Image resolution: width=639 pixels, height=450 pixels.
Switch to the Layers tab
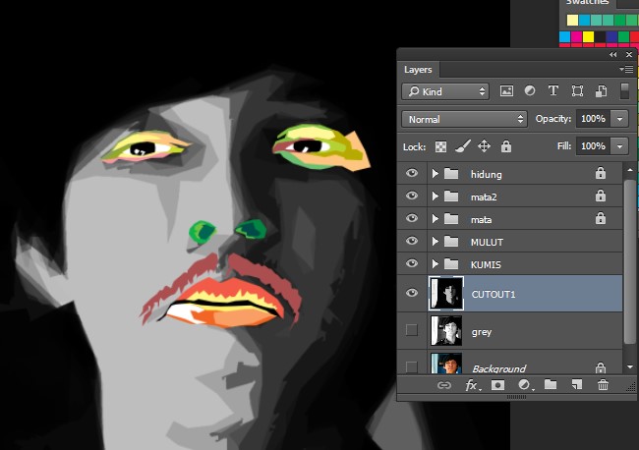point(418,70)
